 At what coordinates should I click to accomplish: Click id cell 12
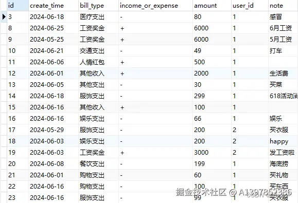pos(17,73)
